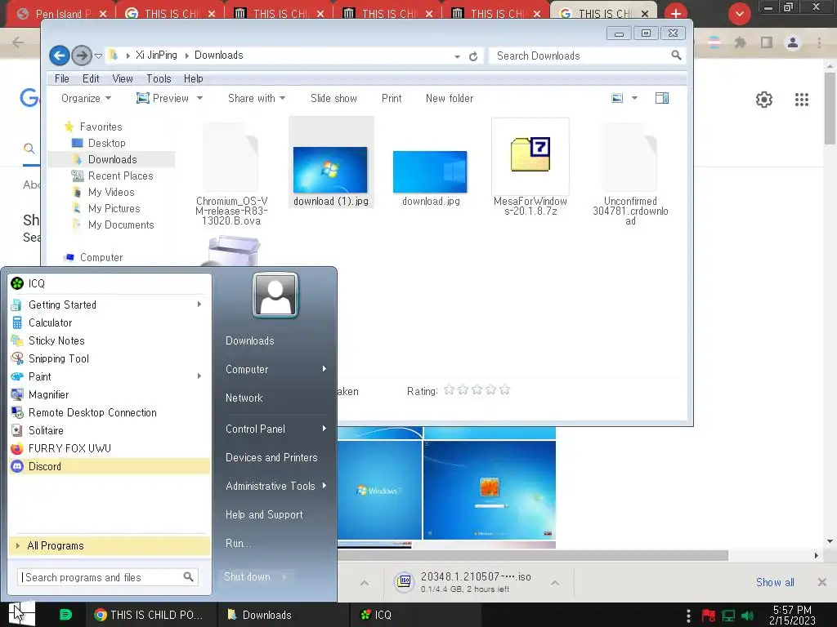Open Devices and Printers
Viewport: 837px width, 627px height.
pos(271,457)
